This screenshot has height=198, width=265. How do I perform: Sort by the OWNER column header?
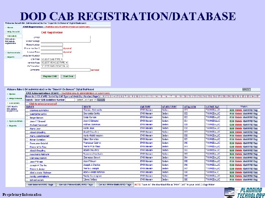tap(30, 107)
